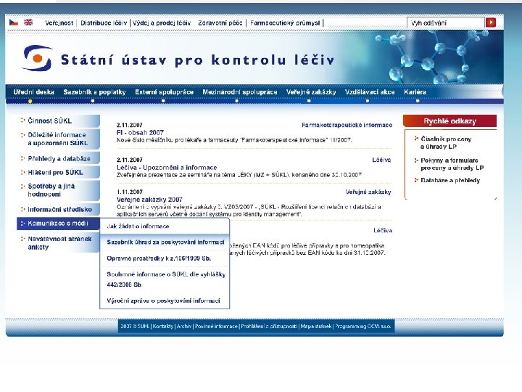522x392 pixels.
Task: Select Návštěvnost stránek ankety item
Action: [x=58, y=242]
